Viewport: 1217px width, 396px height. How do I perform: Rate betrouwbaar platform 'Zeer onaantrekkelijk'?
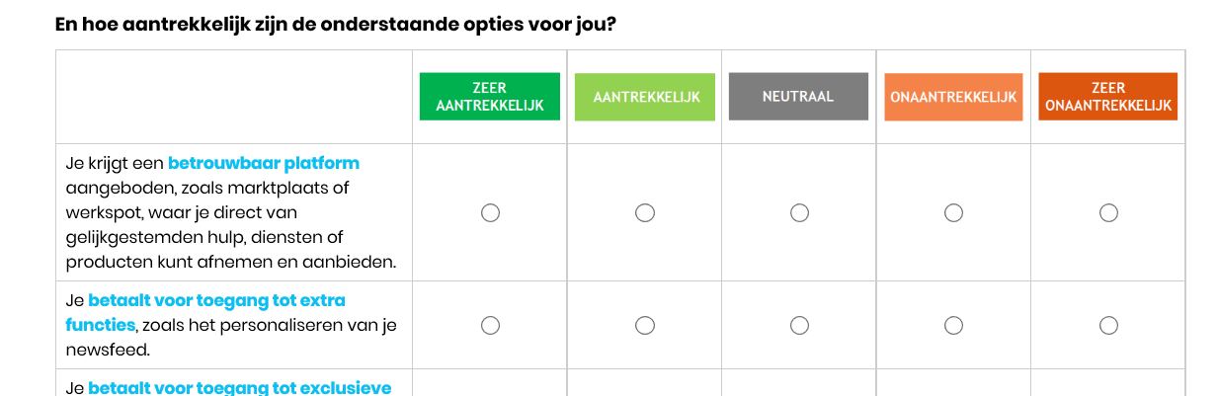pyautogui.click(x=1108, y=212)
